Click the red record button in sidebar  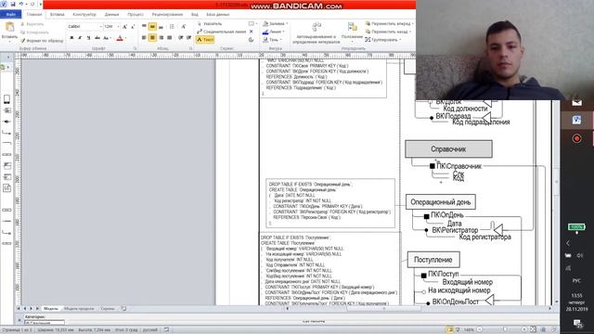tap(576, 138)
